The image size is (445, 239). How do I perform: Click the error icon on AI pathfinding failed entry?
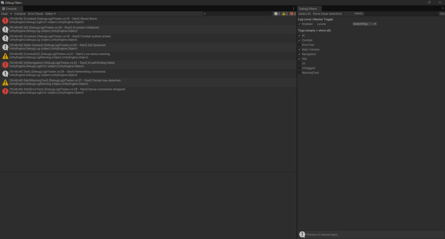pyautogui.click(x=5, y=64)
